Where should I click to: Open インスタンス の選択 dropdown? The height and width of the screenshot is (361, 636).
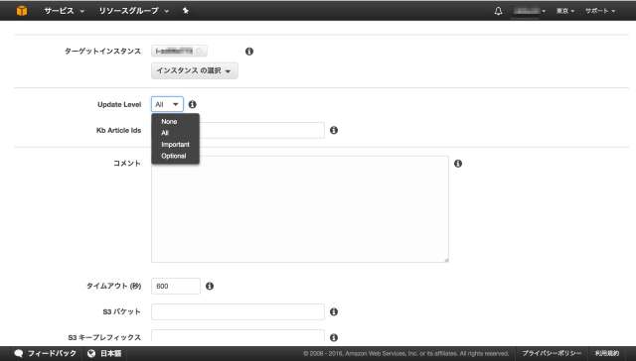195,70
